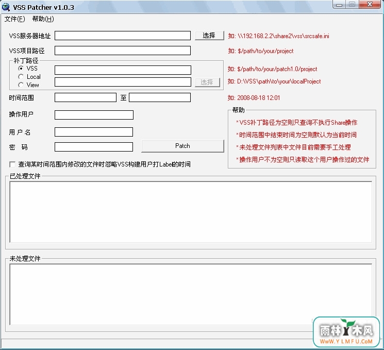Click the VSS patch path input field
This screenshot has width=384, height=350.
pyautogui.click(x=123, y=70)
